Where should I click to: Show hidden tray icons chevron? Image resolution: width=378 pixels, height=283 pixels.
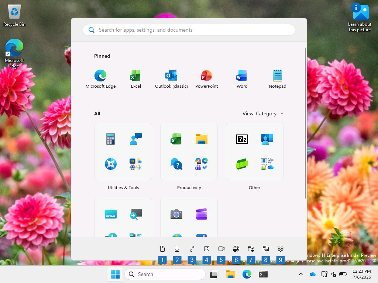point(300,274)
